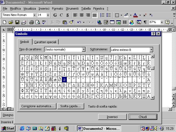Viewport: 176px width, 132px height.
Task: Click the Correzione automatica button
Action: [38, 106]
